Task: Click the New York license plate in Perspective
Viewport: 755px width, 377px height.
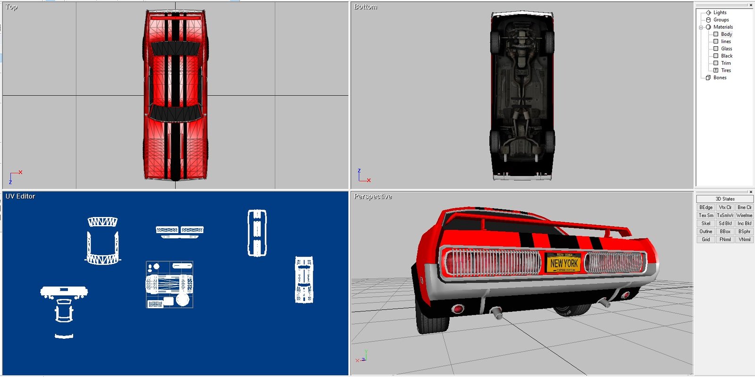Action: (564, 263)
